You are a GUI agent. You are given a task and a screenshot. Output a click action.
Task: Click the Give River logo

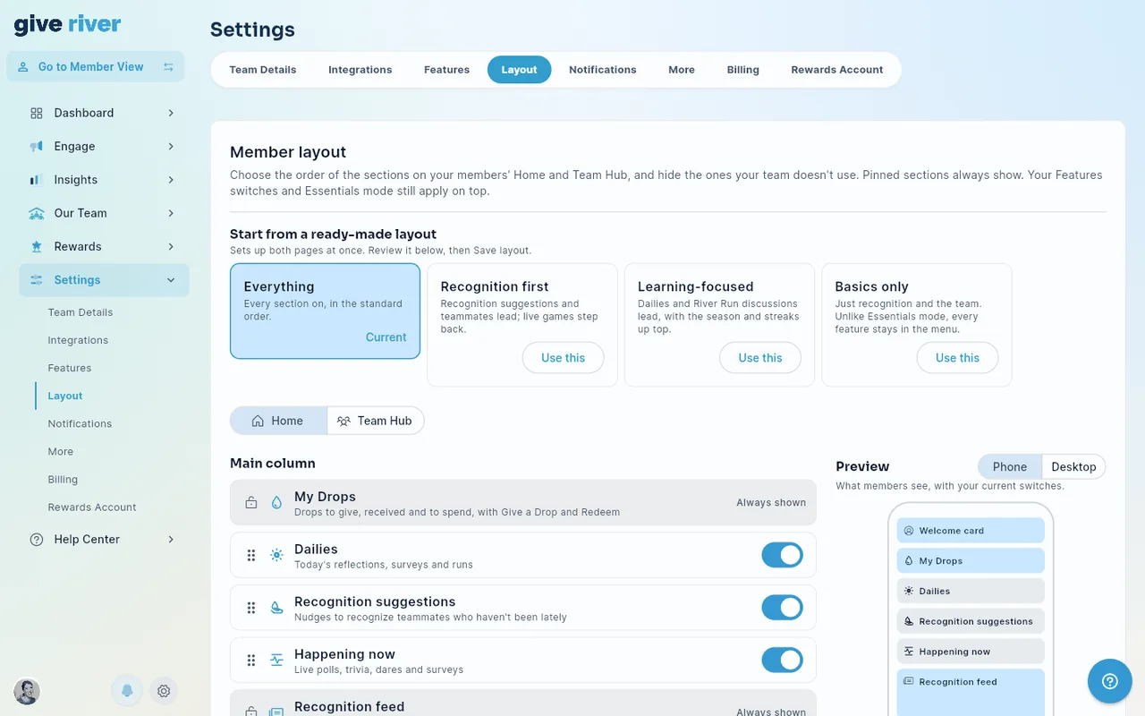tap(67, 24)
